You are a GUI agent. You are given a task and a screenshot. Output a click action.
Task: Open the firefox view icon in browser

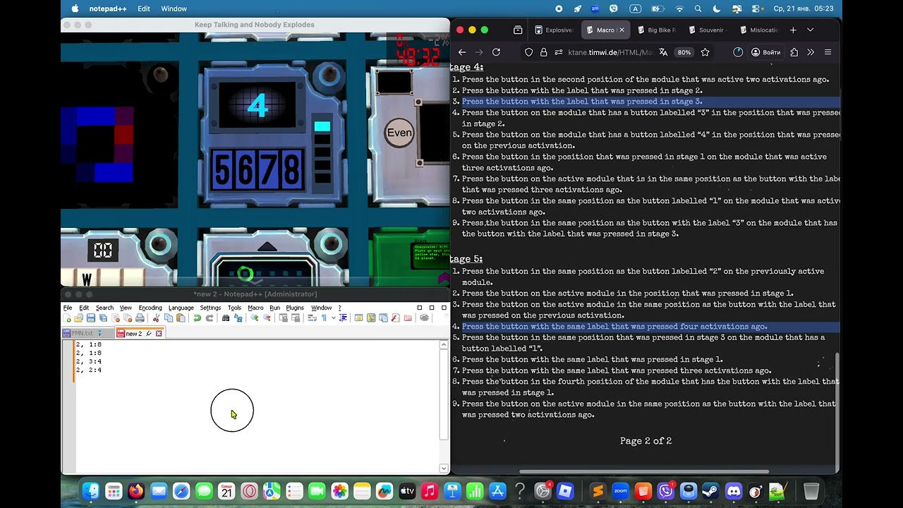(x=518, y=30)
